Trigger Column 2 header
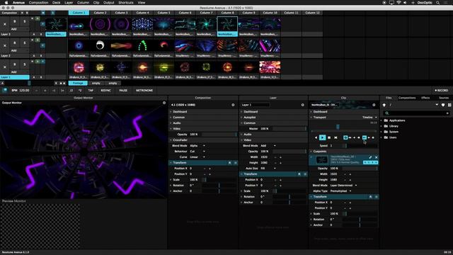 [x=100, y=13]
